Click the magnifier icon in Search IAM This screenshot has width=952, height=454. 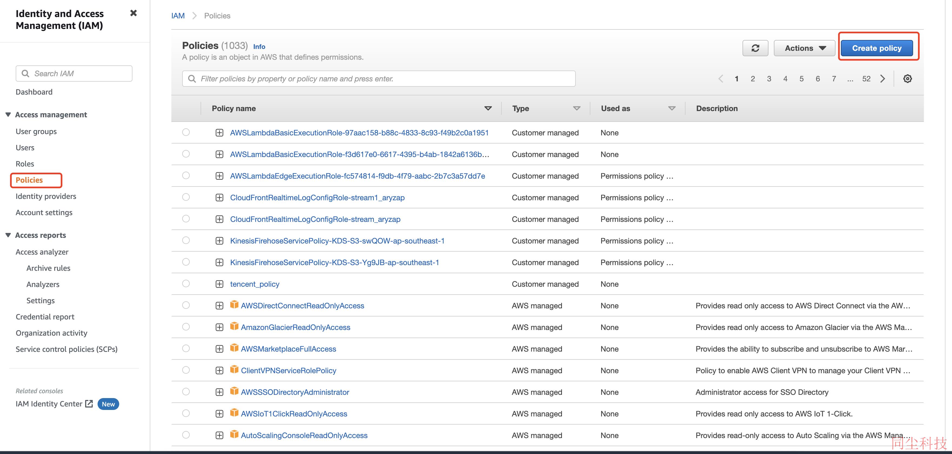pos(25,74)
